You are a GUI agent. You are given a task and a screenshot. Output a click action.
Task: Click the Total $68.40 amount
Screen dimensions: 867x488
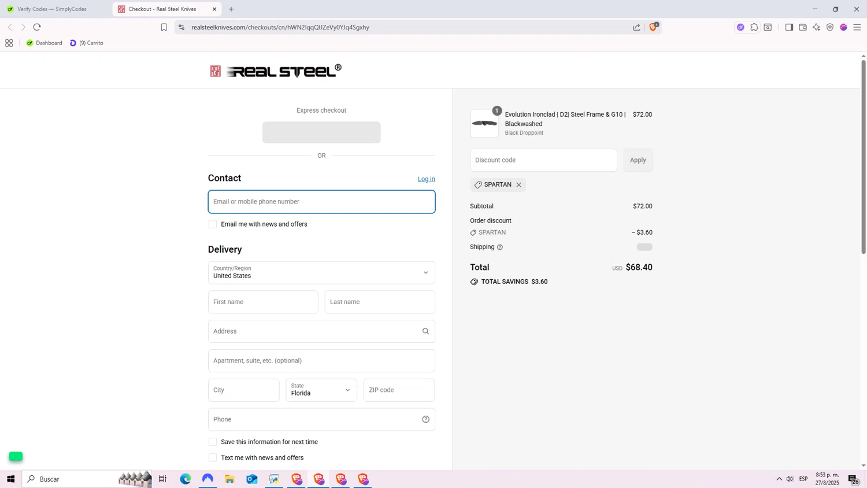point(639,267)
